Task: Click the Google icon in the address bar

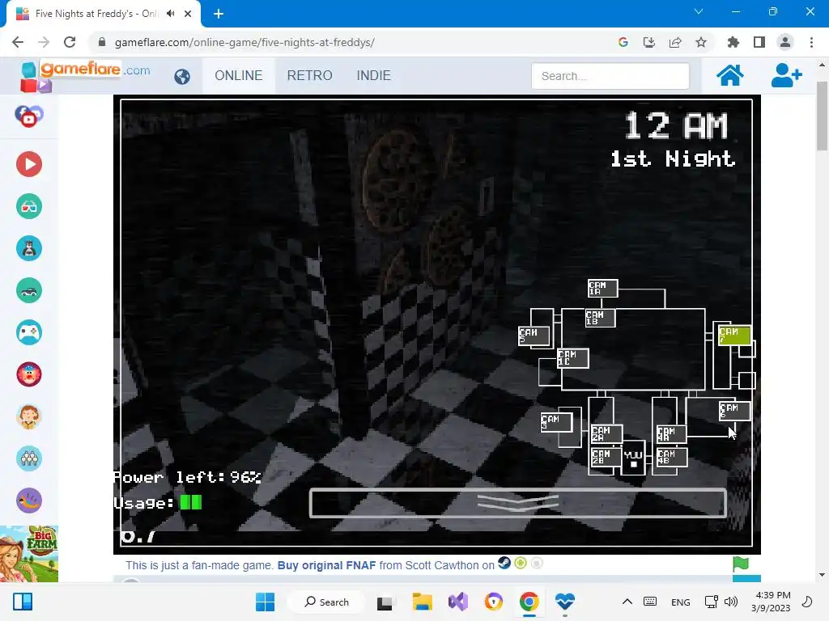Action: coord(623,42)
